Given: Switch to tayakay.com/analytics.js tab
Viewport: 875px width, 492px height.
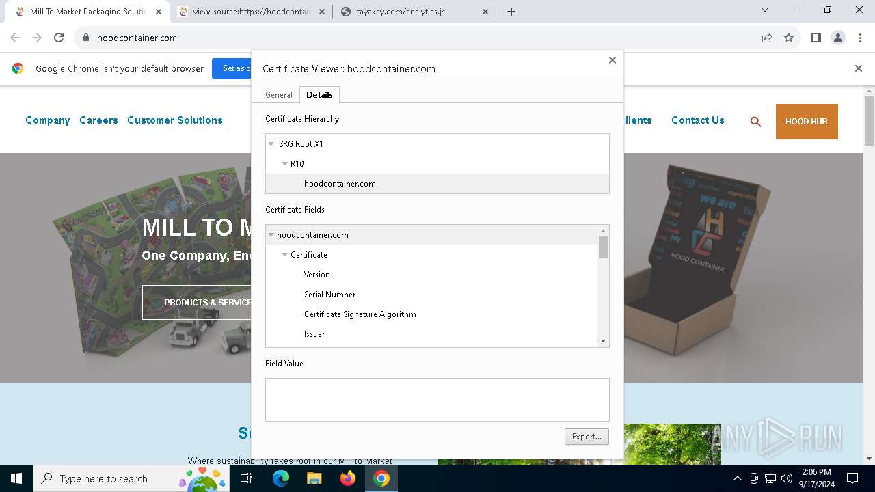Looking at the screenshot, I should coord(415,12).
